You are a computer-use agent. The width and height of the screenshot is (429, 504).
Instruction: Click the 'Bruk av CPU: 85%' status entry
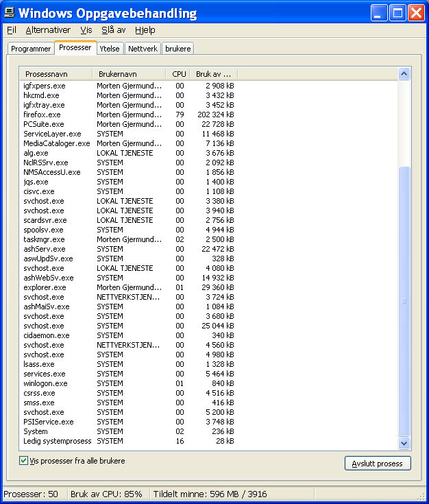coord(106,494)
